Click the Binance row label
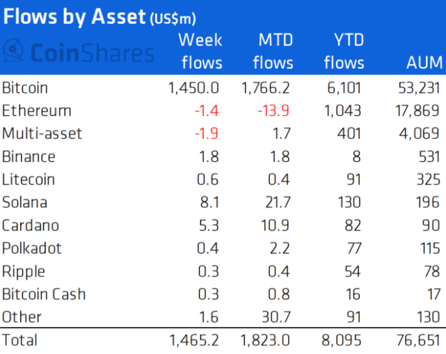Screen dimensions: 446x354 click(28, 157)
